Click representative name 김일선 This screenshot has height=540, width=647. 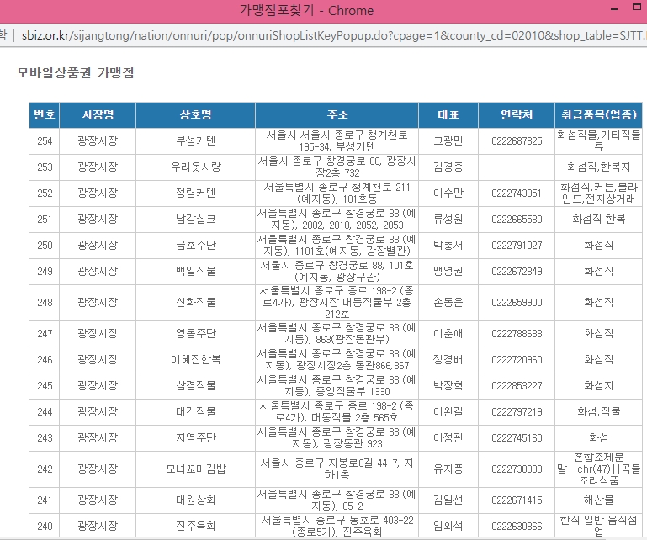click(x=448, y=500)
